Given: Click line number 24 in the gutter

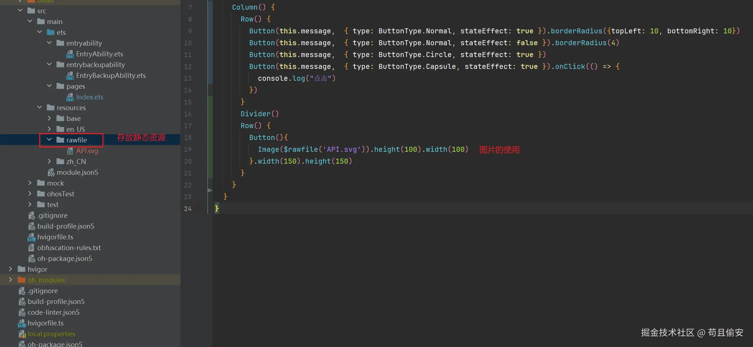Looking at the screenshot, I should 188,208.
